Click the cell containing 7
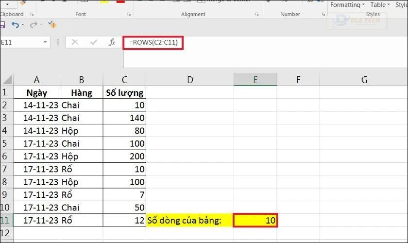 [x=125, y=195]
